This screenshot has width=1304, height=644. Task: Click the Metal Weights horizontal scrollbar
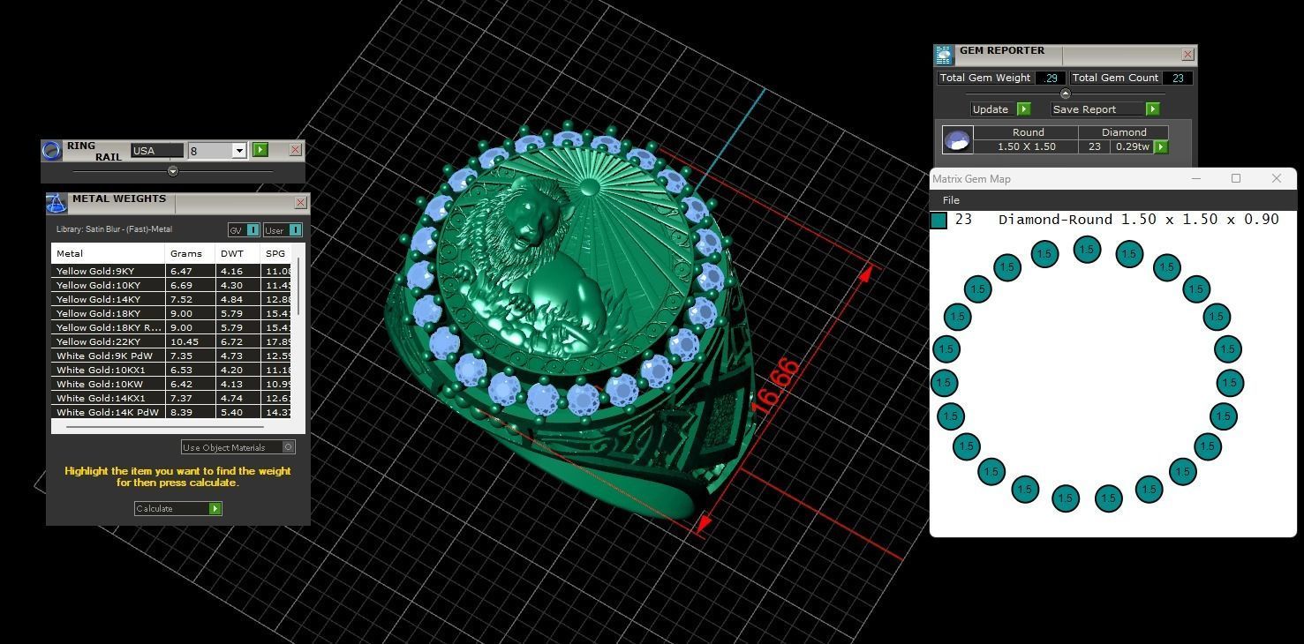click(x=164, y=427)
